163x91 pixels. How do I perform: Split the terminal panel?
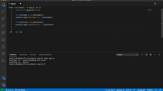coord(146,55)
